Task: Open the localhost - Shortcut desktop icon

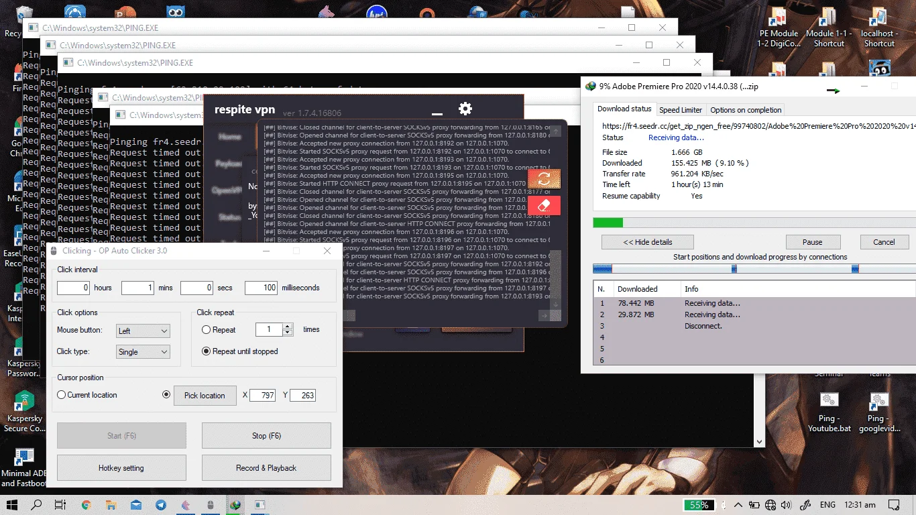Action: [x=878, y=28]
